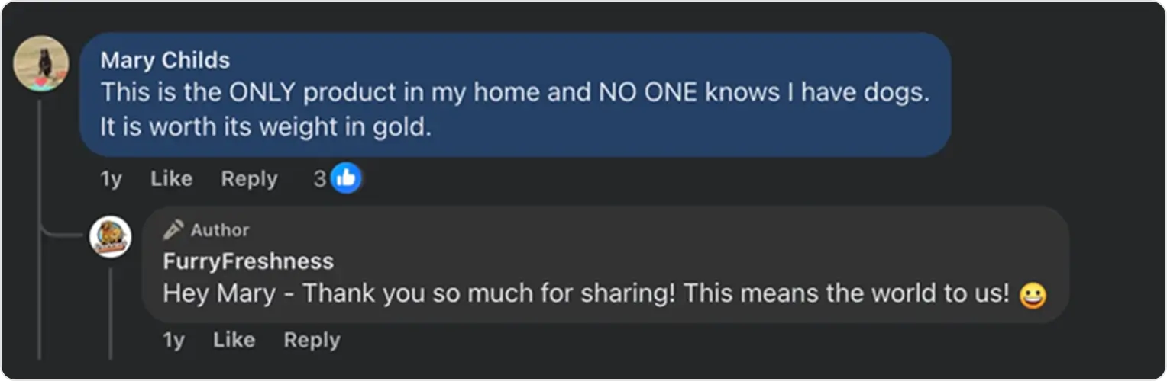Screen dimensions: 1167x381
Task: Click the Author badge icon
Action: [x=174, y=229]
